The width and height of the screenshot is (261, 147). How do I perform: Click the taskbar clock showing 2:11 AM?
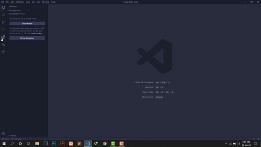click(246, 143)
